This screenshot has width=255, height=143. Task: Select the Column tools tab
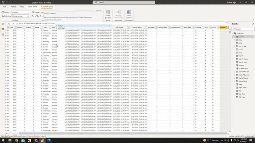[x=47, y=7]
